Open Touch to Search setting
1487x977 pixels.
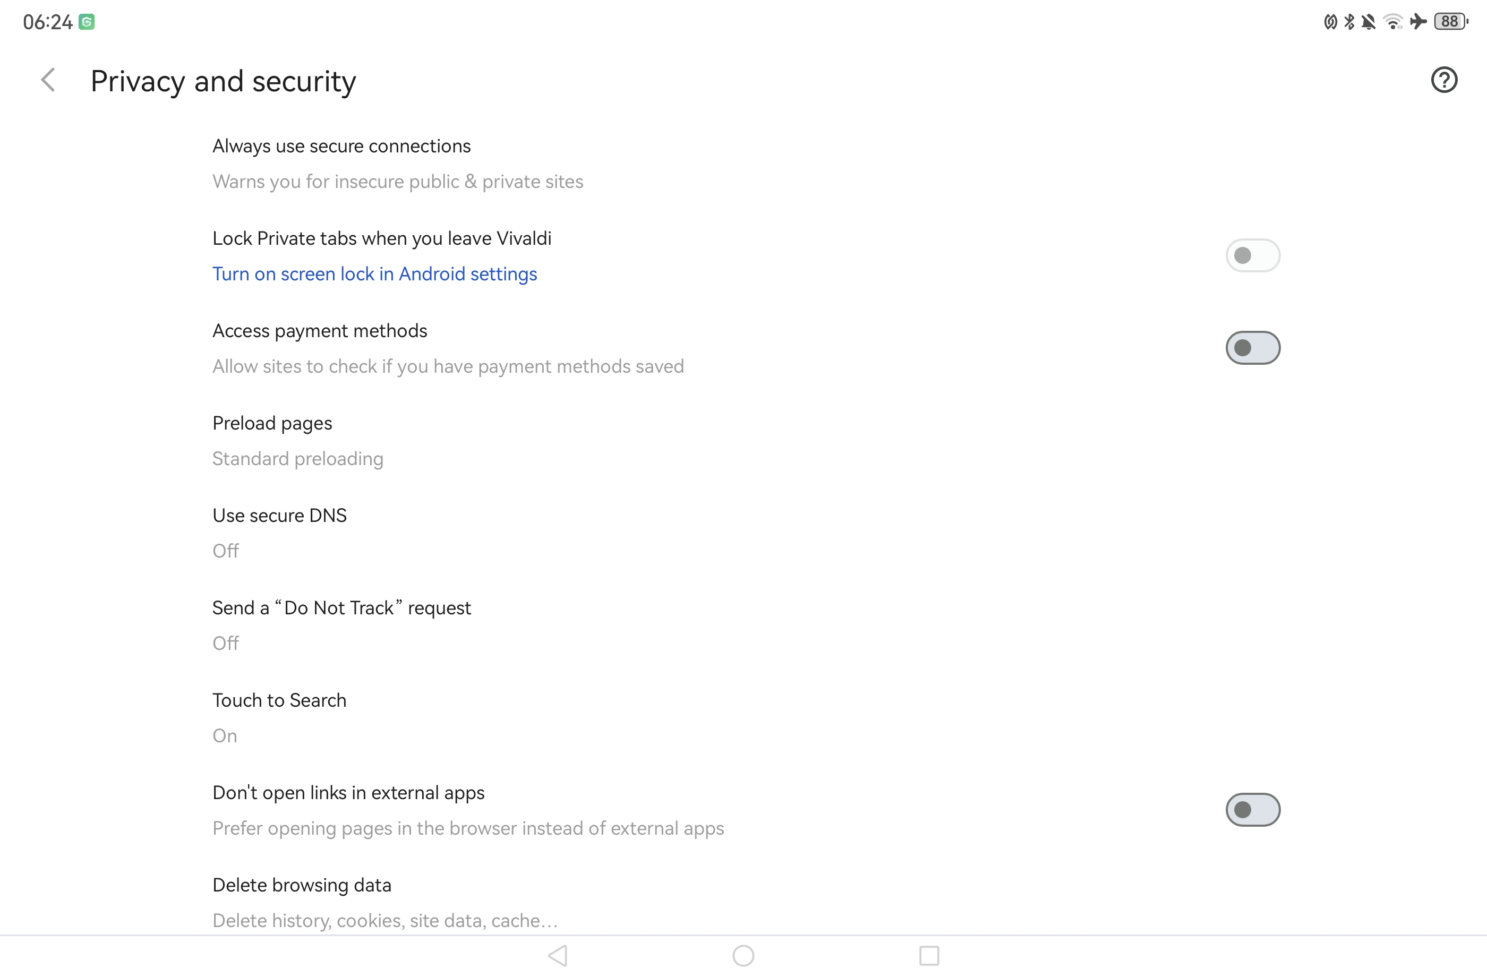pos(743,718)
